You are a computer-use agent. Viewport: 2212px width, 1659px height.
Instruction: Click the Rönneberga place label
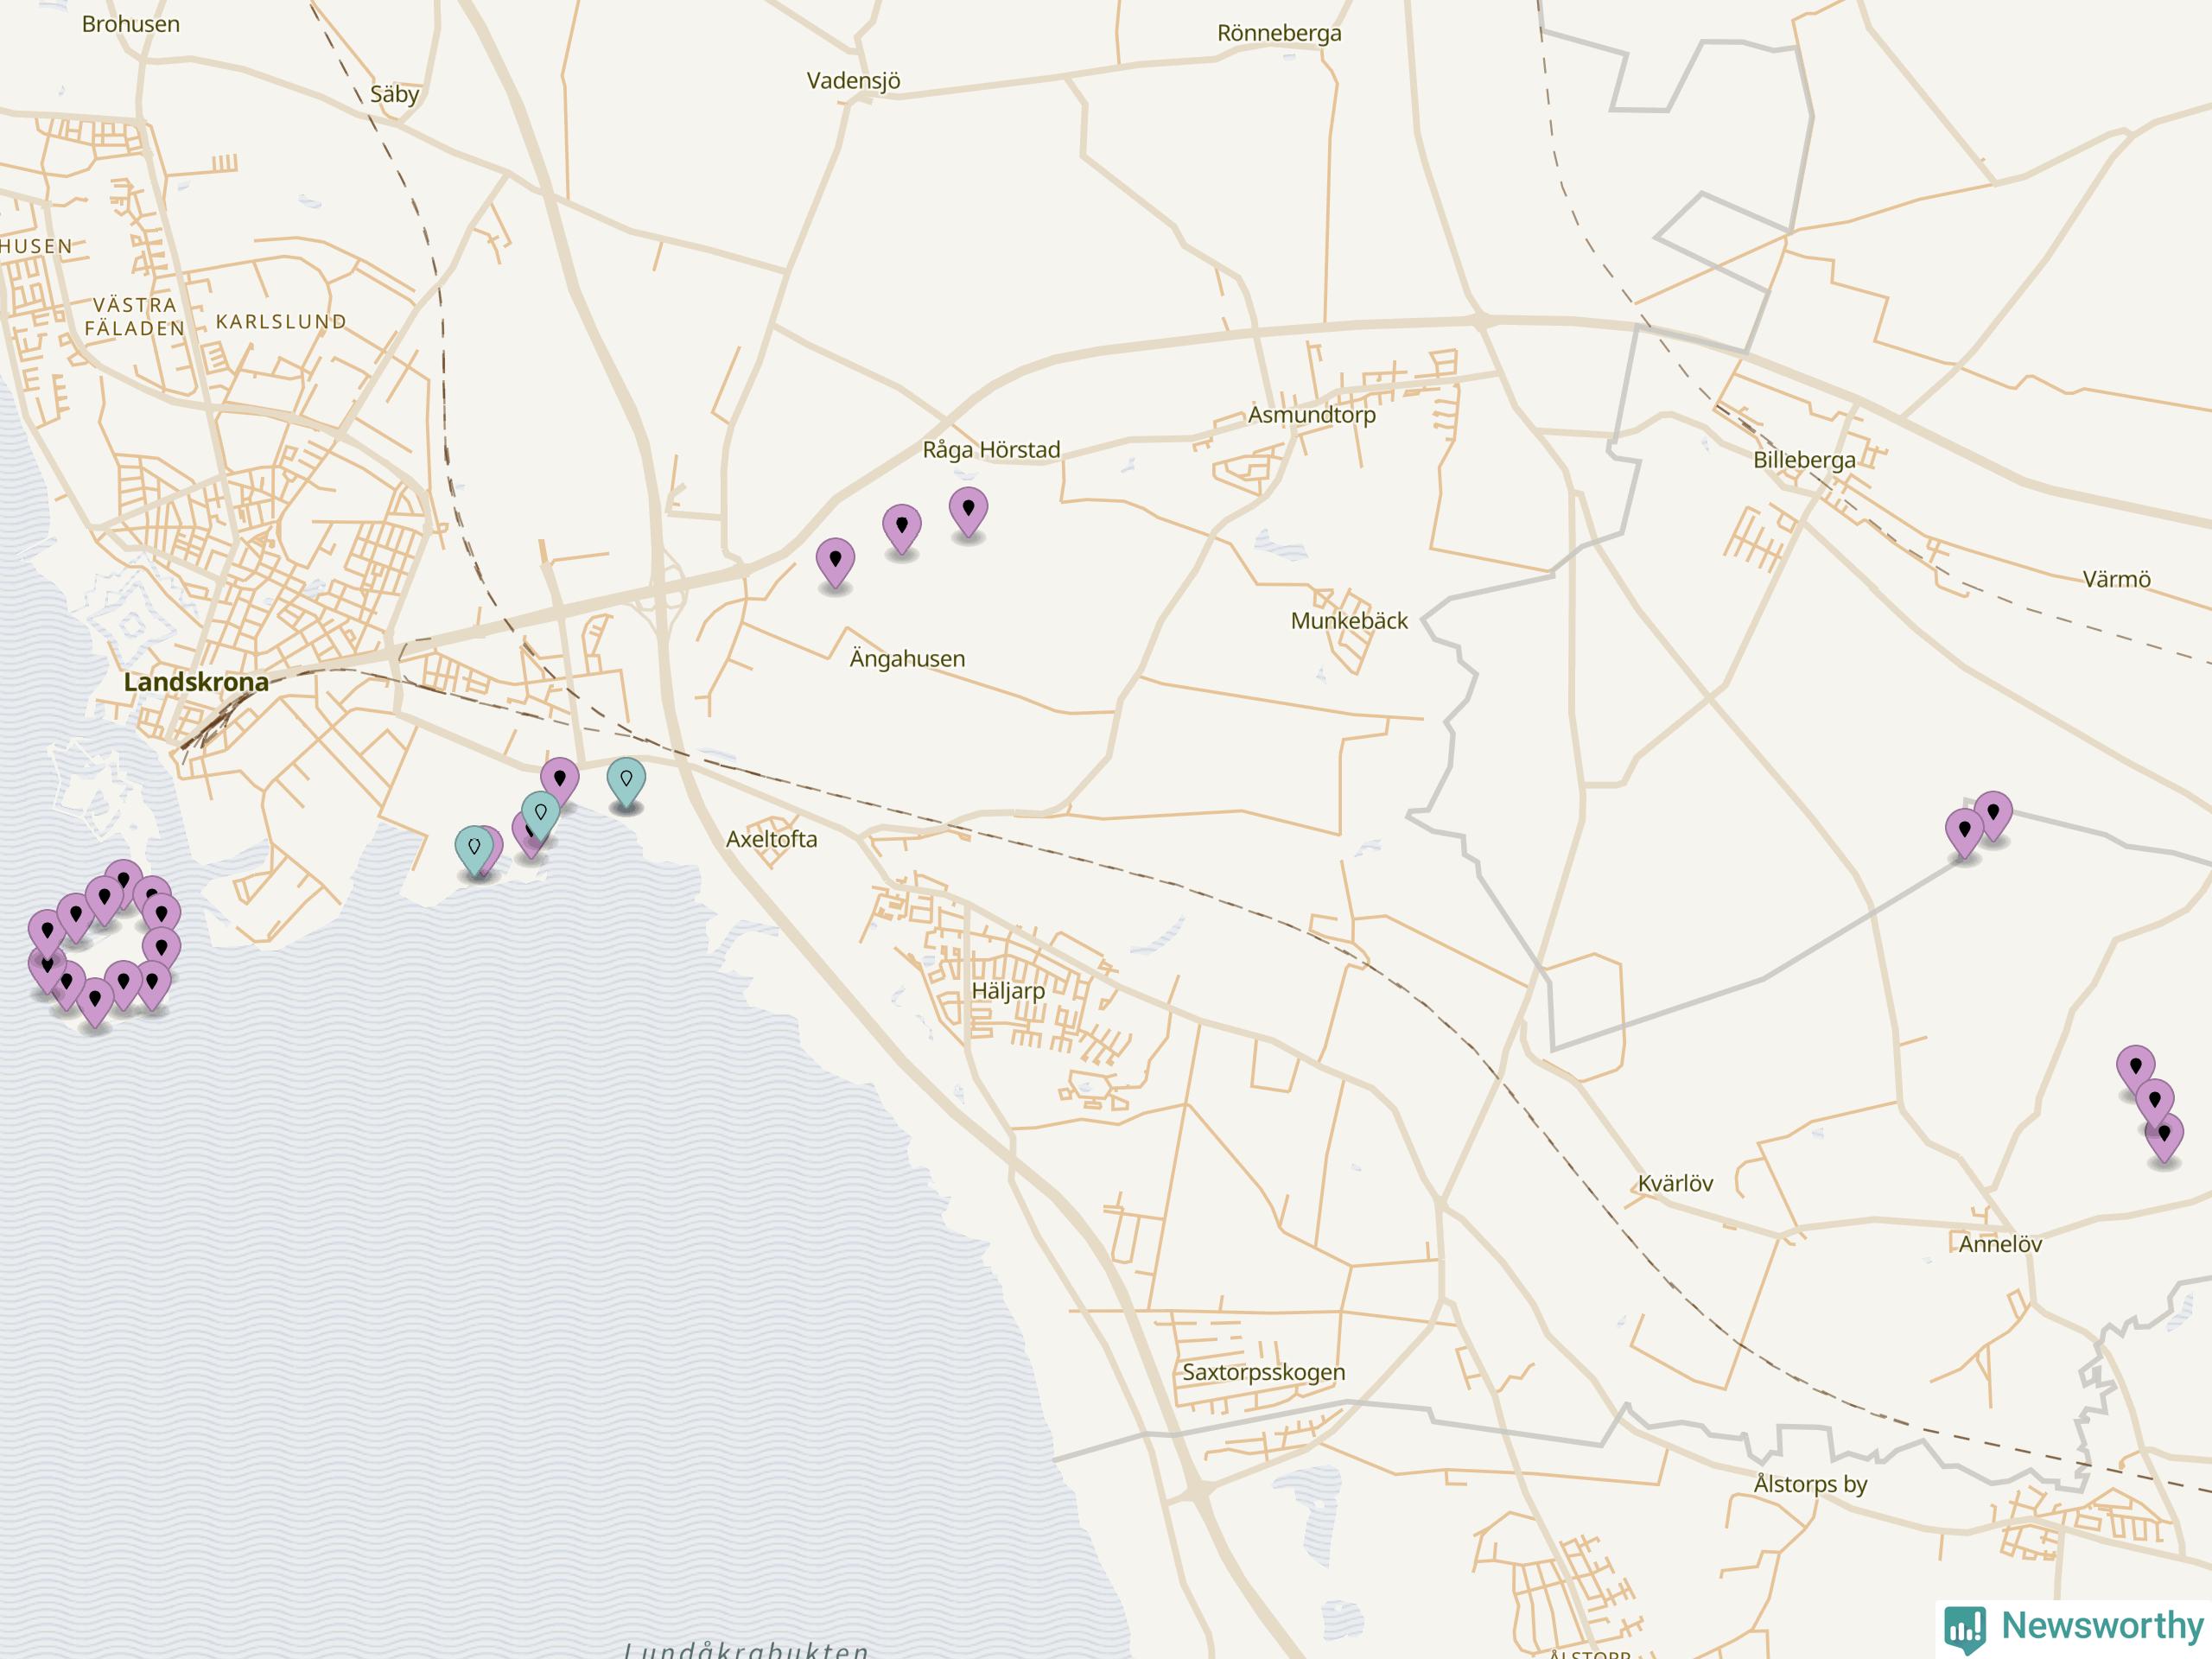point(1279,33)
